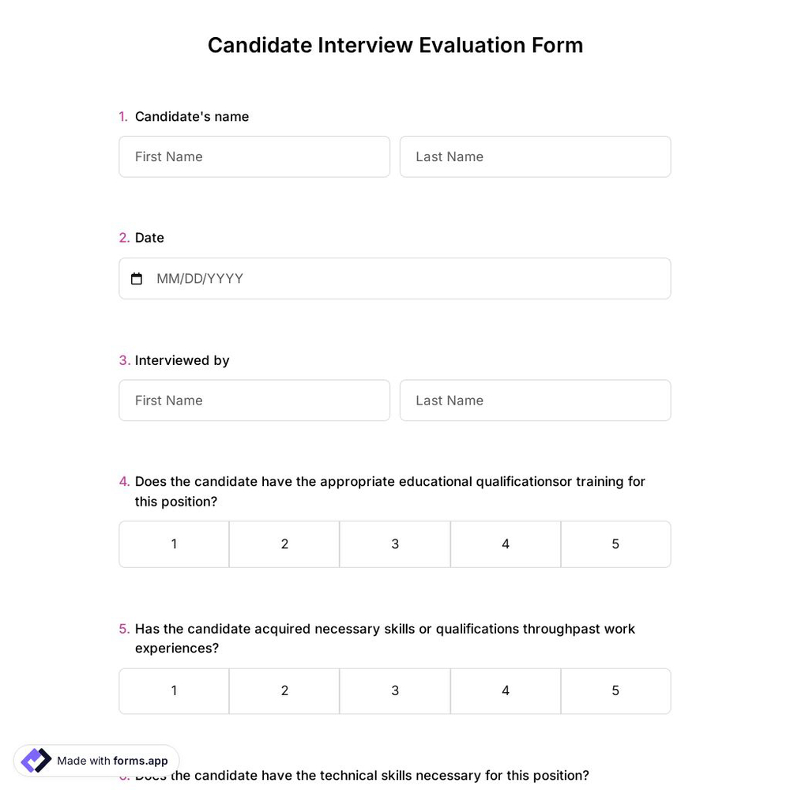Screen dimensions: 790x790
Task: Rate past work experience skills as 2
Action: point(284,690)
